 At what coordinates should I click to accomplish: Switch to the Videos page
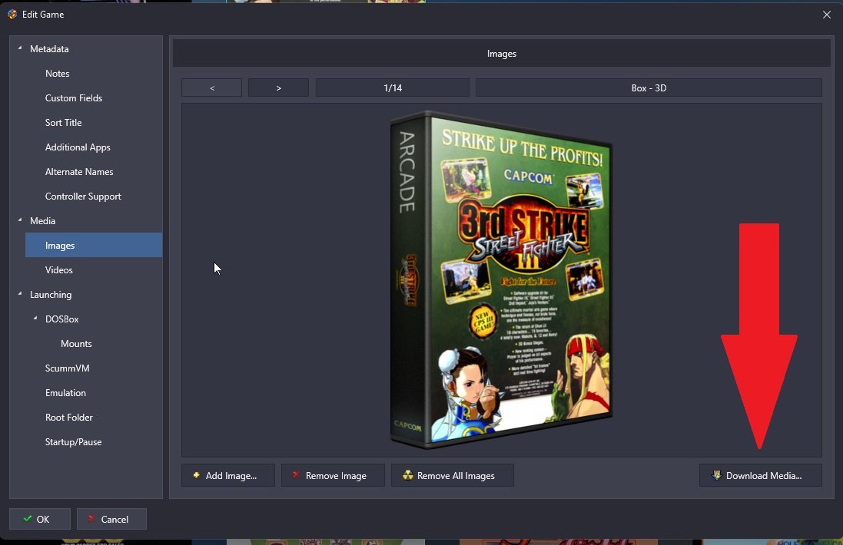coord(58,270)
